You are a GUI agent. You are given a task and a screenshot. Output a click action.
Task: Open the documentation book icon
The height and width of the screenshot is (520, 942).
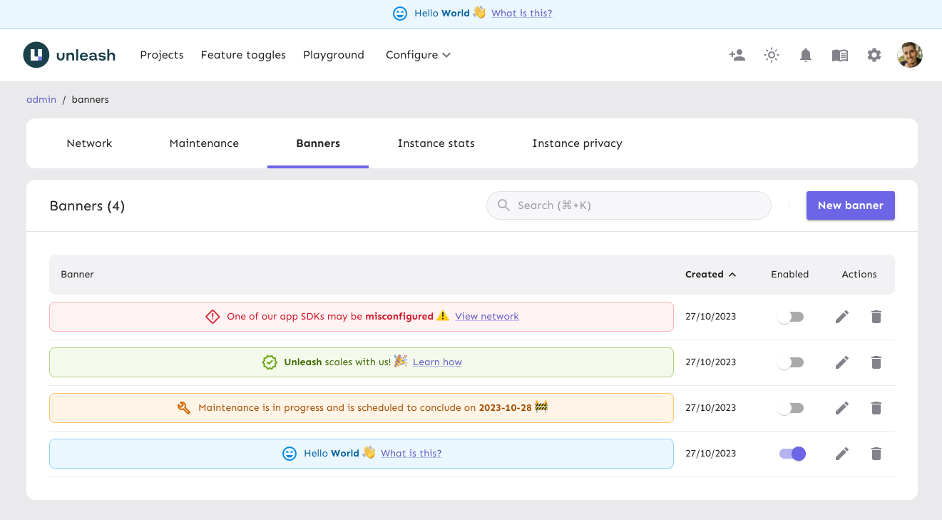(840, 55)
